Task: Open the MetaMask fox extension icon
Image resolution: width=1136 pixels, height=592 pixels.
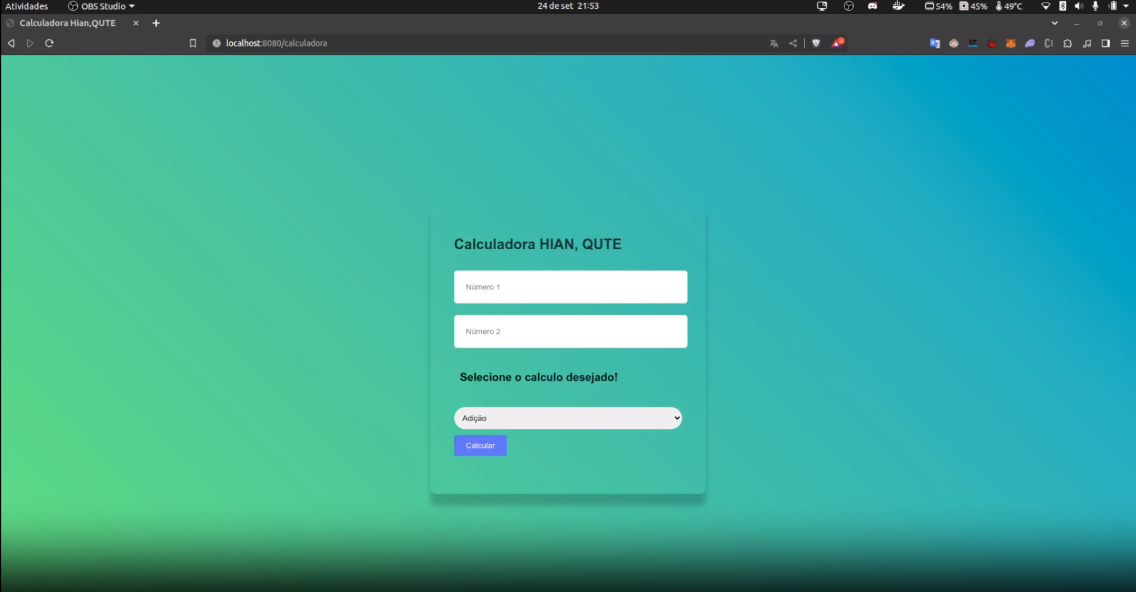Action: click(1011, 43)
